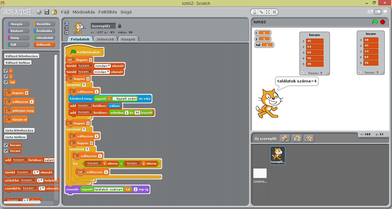Select the Szereplő1 sprite thumbnail

tap(278, 155)
